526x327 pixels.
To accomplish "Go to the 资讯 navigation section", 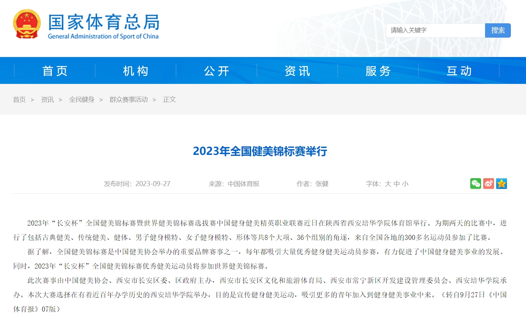I will pos(297,71).
